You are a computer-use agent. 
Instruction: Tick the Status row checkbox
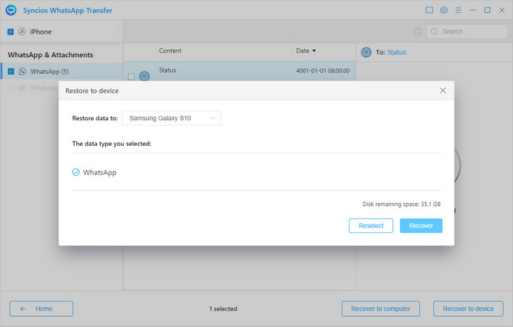point(131,76)
